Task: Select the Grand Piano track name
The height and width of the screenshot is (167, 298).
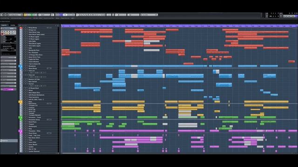Action: [x=33, y=122]
